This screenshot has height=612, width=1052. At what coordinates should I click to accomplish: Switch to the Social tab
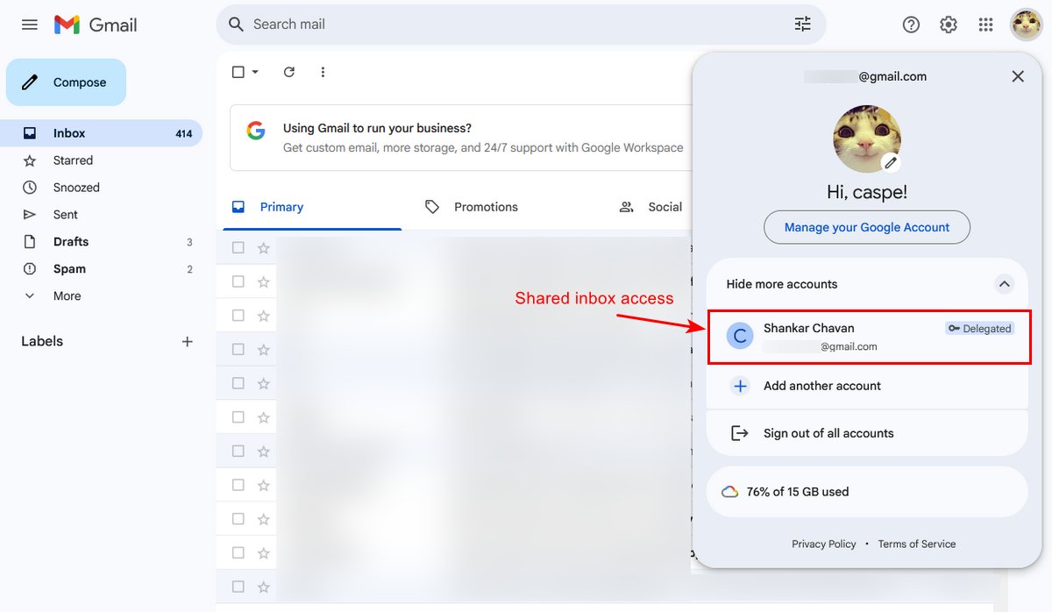point(650,207)
